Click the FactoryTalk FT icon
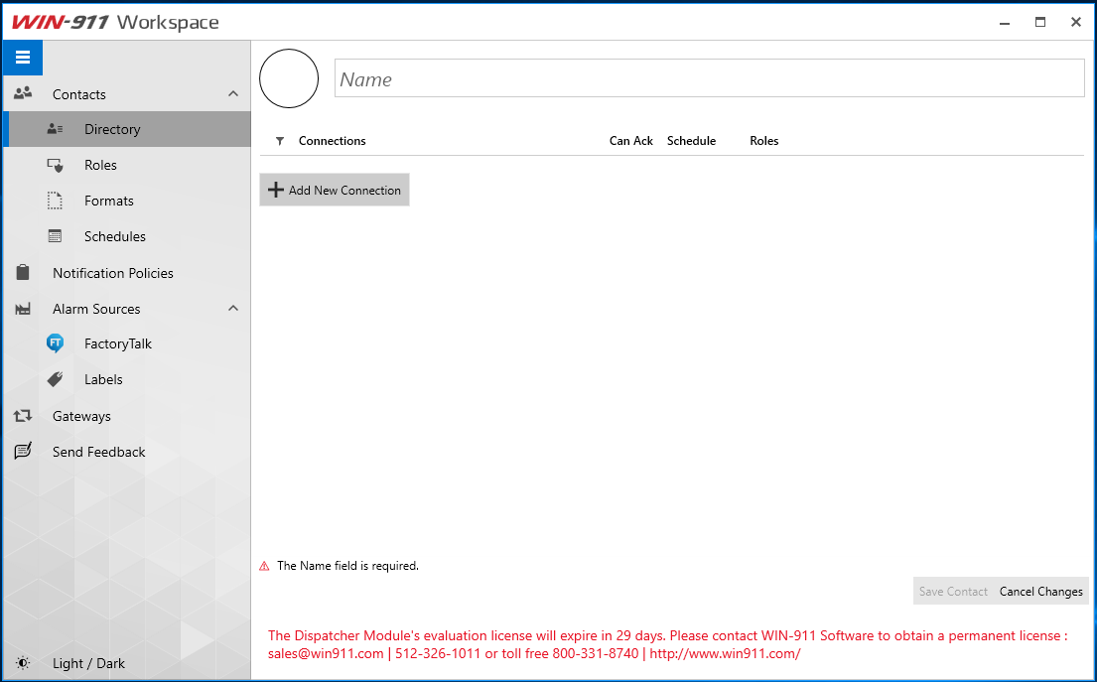Screen dimensions: 1097x682 pos(56,343)
